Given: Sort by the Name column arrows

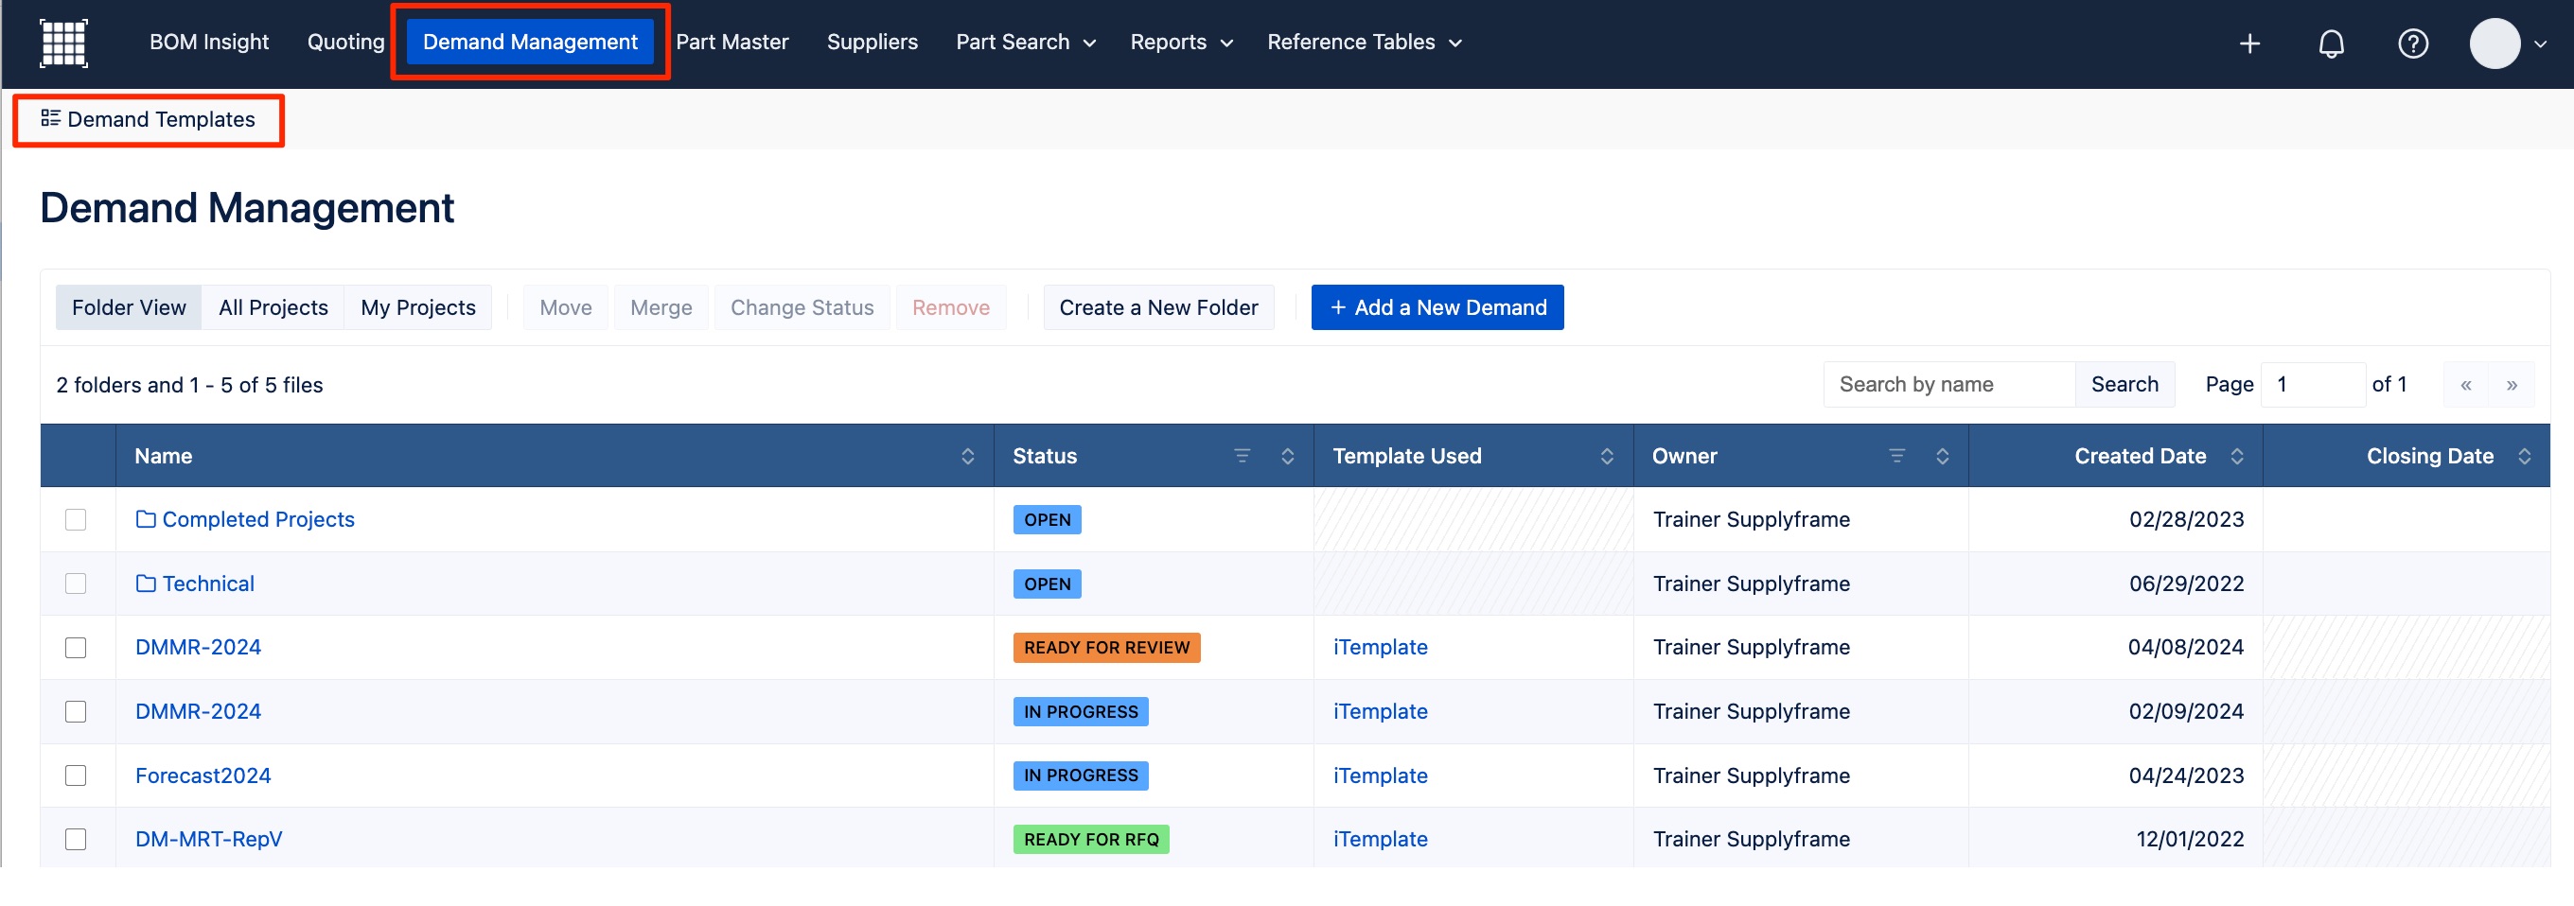Looking at the screenshot, I should [x=967, y=457].
